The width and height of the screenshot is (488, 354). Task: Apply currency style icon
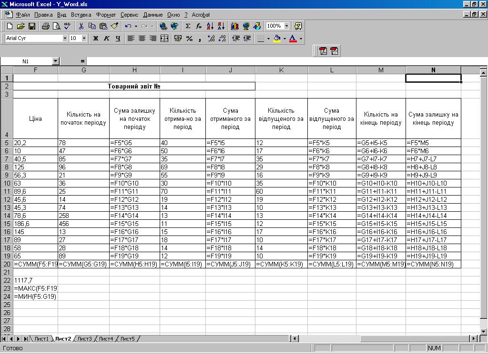(178, 38)
